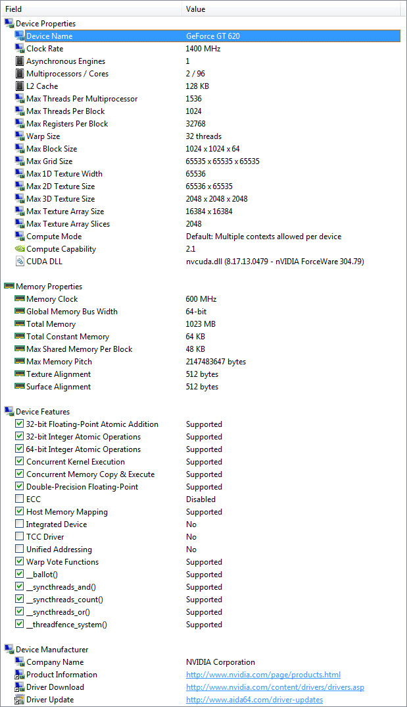Click the Field column header
The image size is (407, 707).
(92, 9)
